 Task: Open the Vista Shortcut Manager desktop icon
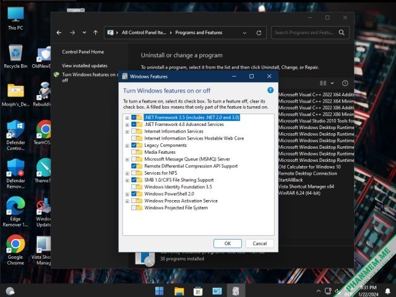(43, 250)
